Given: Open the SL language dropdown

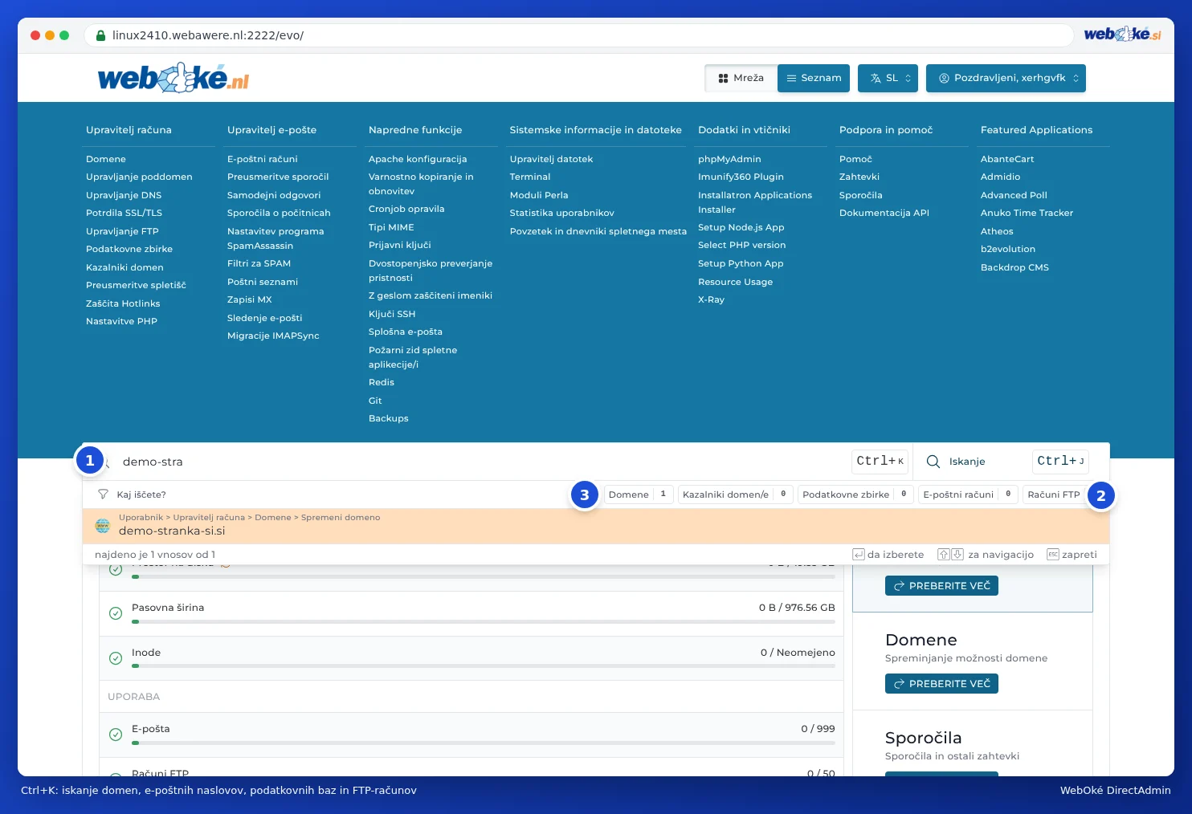Looking at the screenshot, I should (888, 78).
